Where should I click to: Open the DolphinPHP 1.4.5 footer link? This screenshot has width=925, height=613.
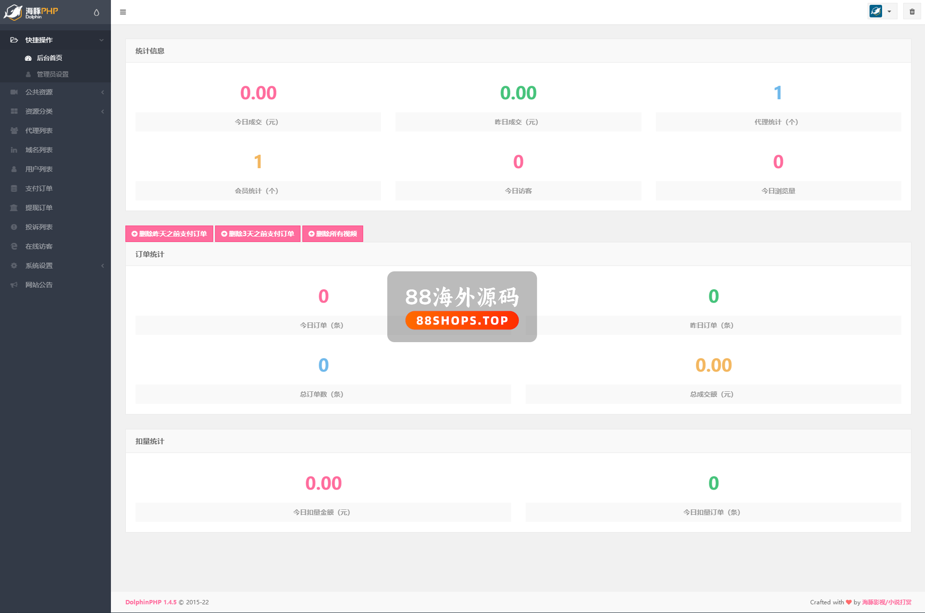coord(151,602)
